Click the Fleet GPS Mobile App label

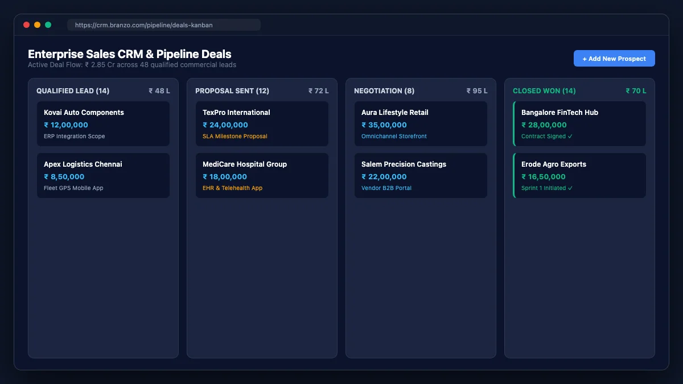tap(73, 188)
